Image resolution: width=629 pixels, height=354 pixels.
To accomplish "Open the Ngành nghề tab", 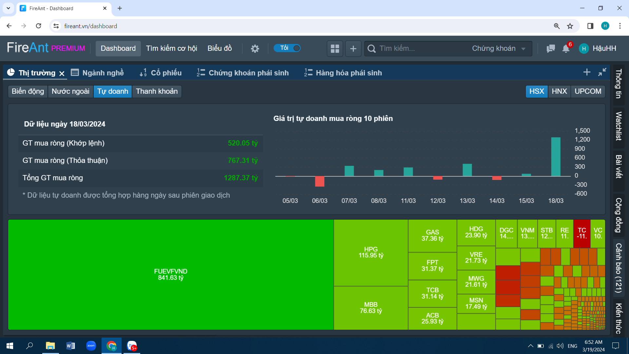I will (x=98, y=73).
